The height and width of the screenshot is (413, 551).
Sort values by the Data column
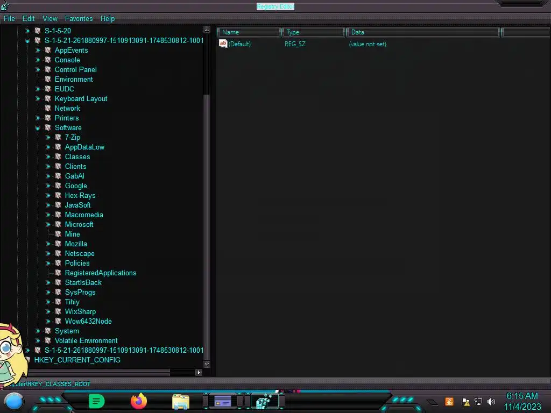click(423, 32)
